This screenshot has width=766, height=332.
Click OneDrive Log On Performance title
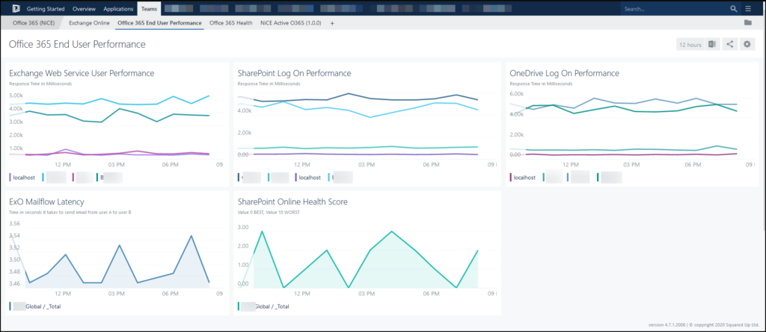(565, 73)
